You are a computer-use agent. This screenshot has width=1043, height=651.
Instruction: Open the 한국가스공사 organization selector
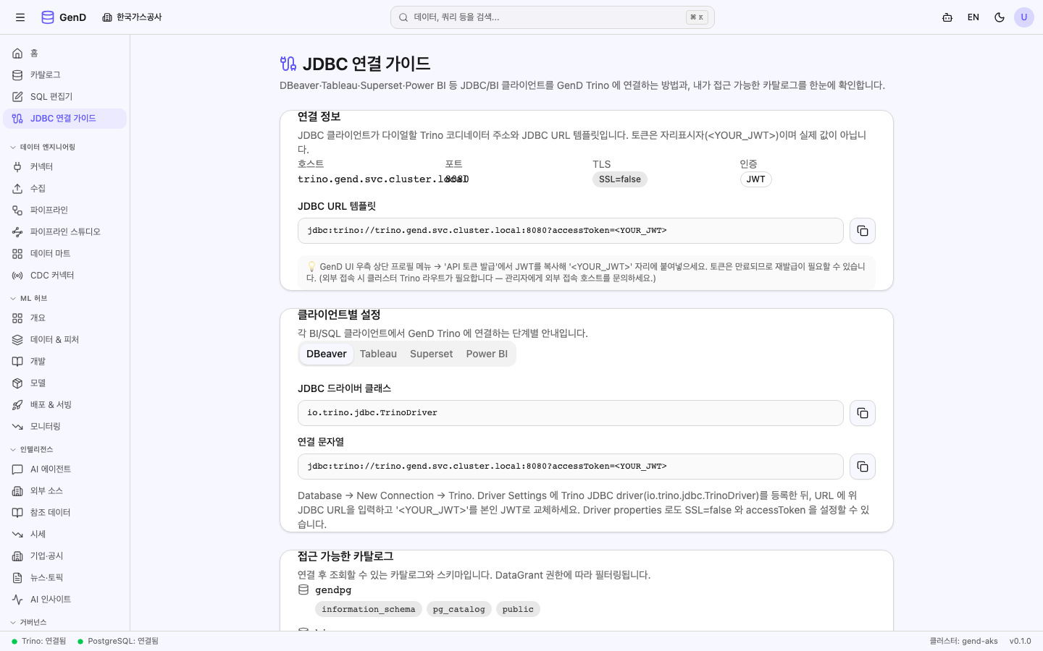coord(132,17)
